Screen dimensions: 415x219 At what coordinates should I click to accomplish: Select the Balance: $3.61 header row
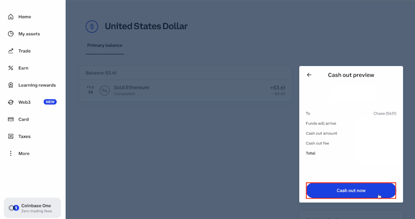tap(186, 73)
